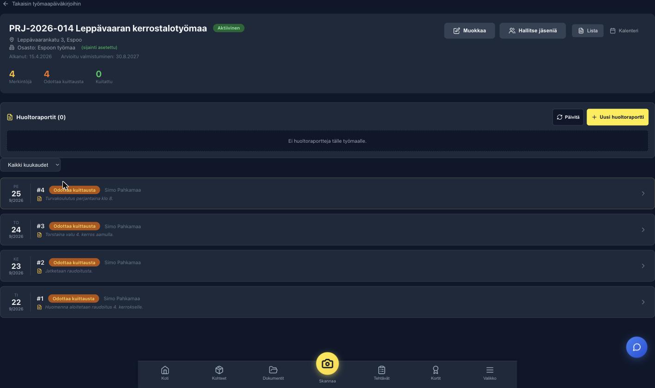The width and height of the screenshot is (655, 388).
Task: Click the note icon beside Huomenna aloitetaan
Action: pyautogui.click(x=39, y=307)
